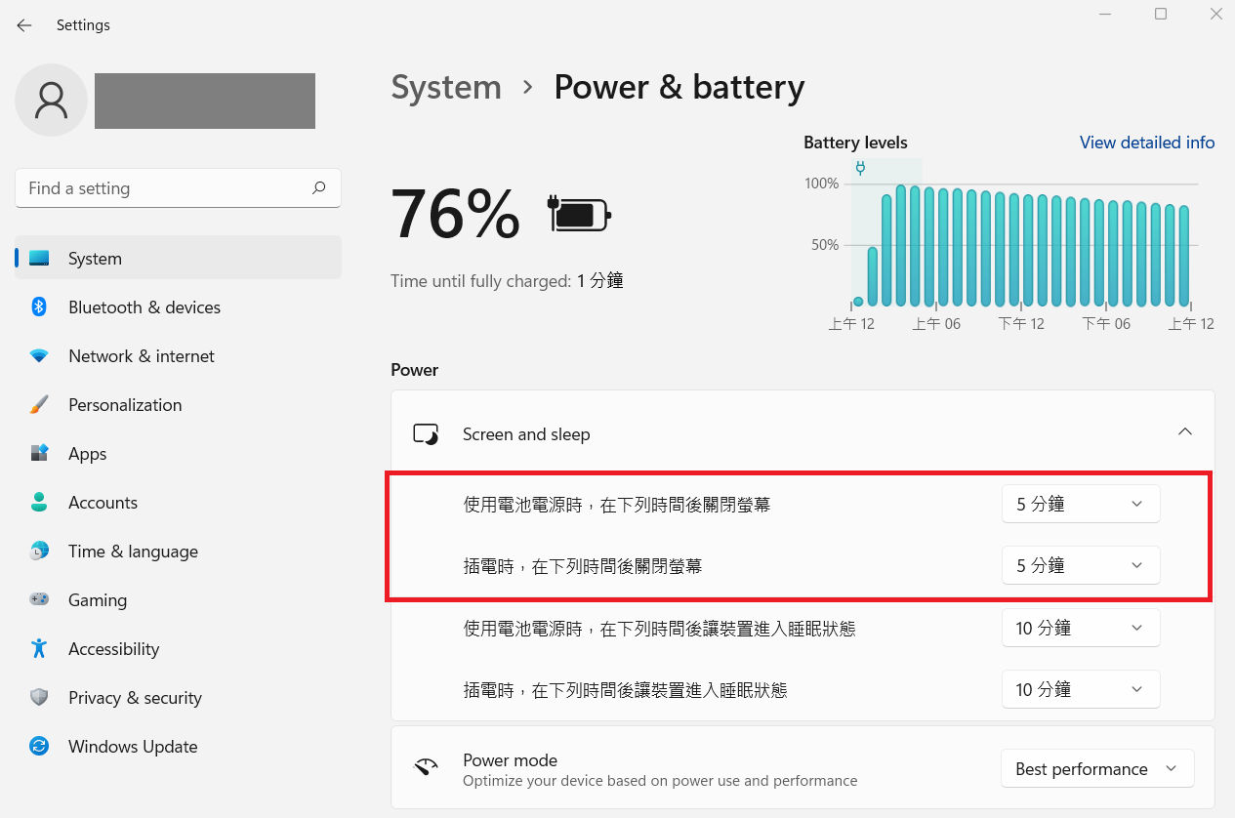Viewport: 1235px width, 818px height.
Task: Open plugged-in screen-off time dropdown
Action: (1081, 565)
